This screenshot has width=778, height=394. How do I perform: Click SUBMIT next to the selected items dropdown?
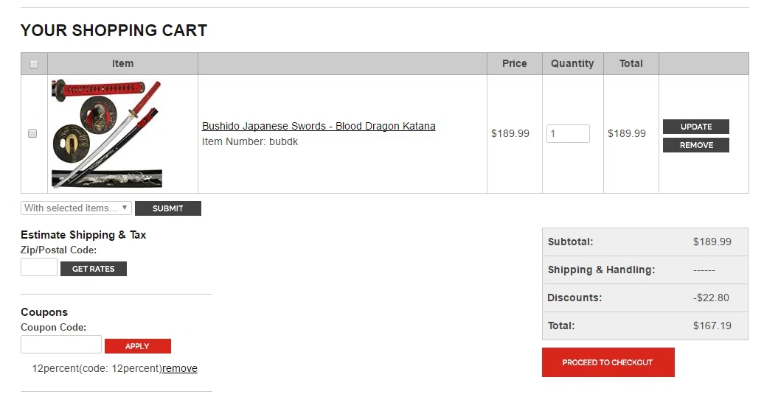[x=167, y=208]
